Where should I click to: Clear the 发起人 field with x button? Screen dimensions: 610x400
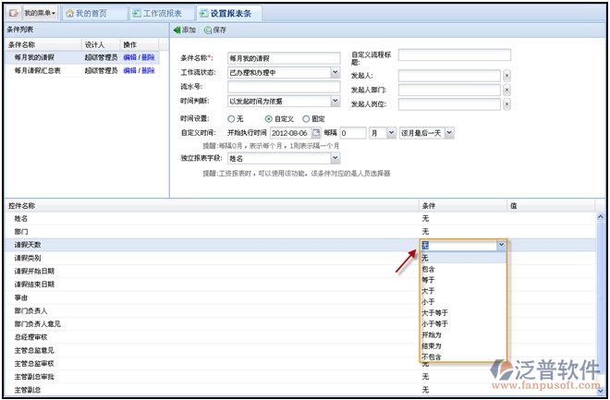[x=506, y=75]
